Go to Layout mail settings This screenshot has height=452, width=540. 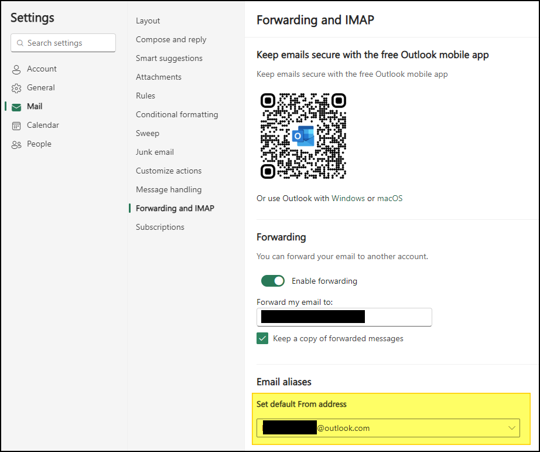pos(148,21)
